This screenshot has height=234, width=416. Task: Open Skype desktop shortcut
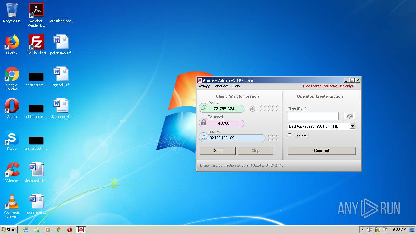(12, 140)
